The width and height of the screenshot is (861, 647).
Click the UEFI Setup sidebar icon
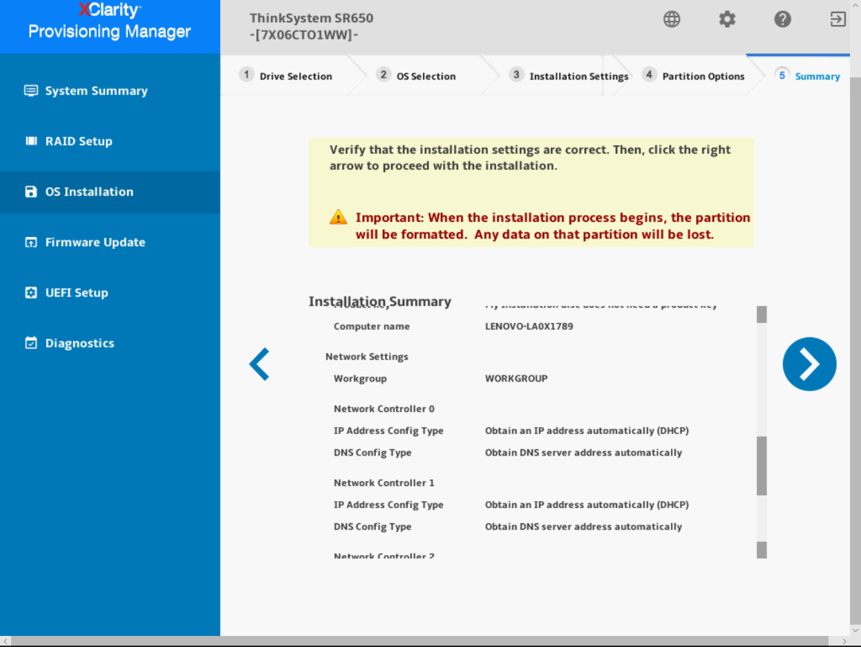31,292
